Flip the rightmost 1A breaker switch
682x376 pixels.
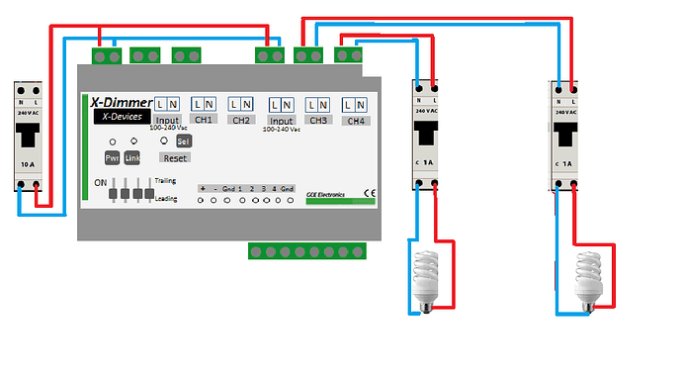tap(565, 134)
